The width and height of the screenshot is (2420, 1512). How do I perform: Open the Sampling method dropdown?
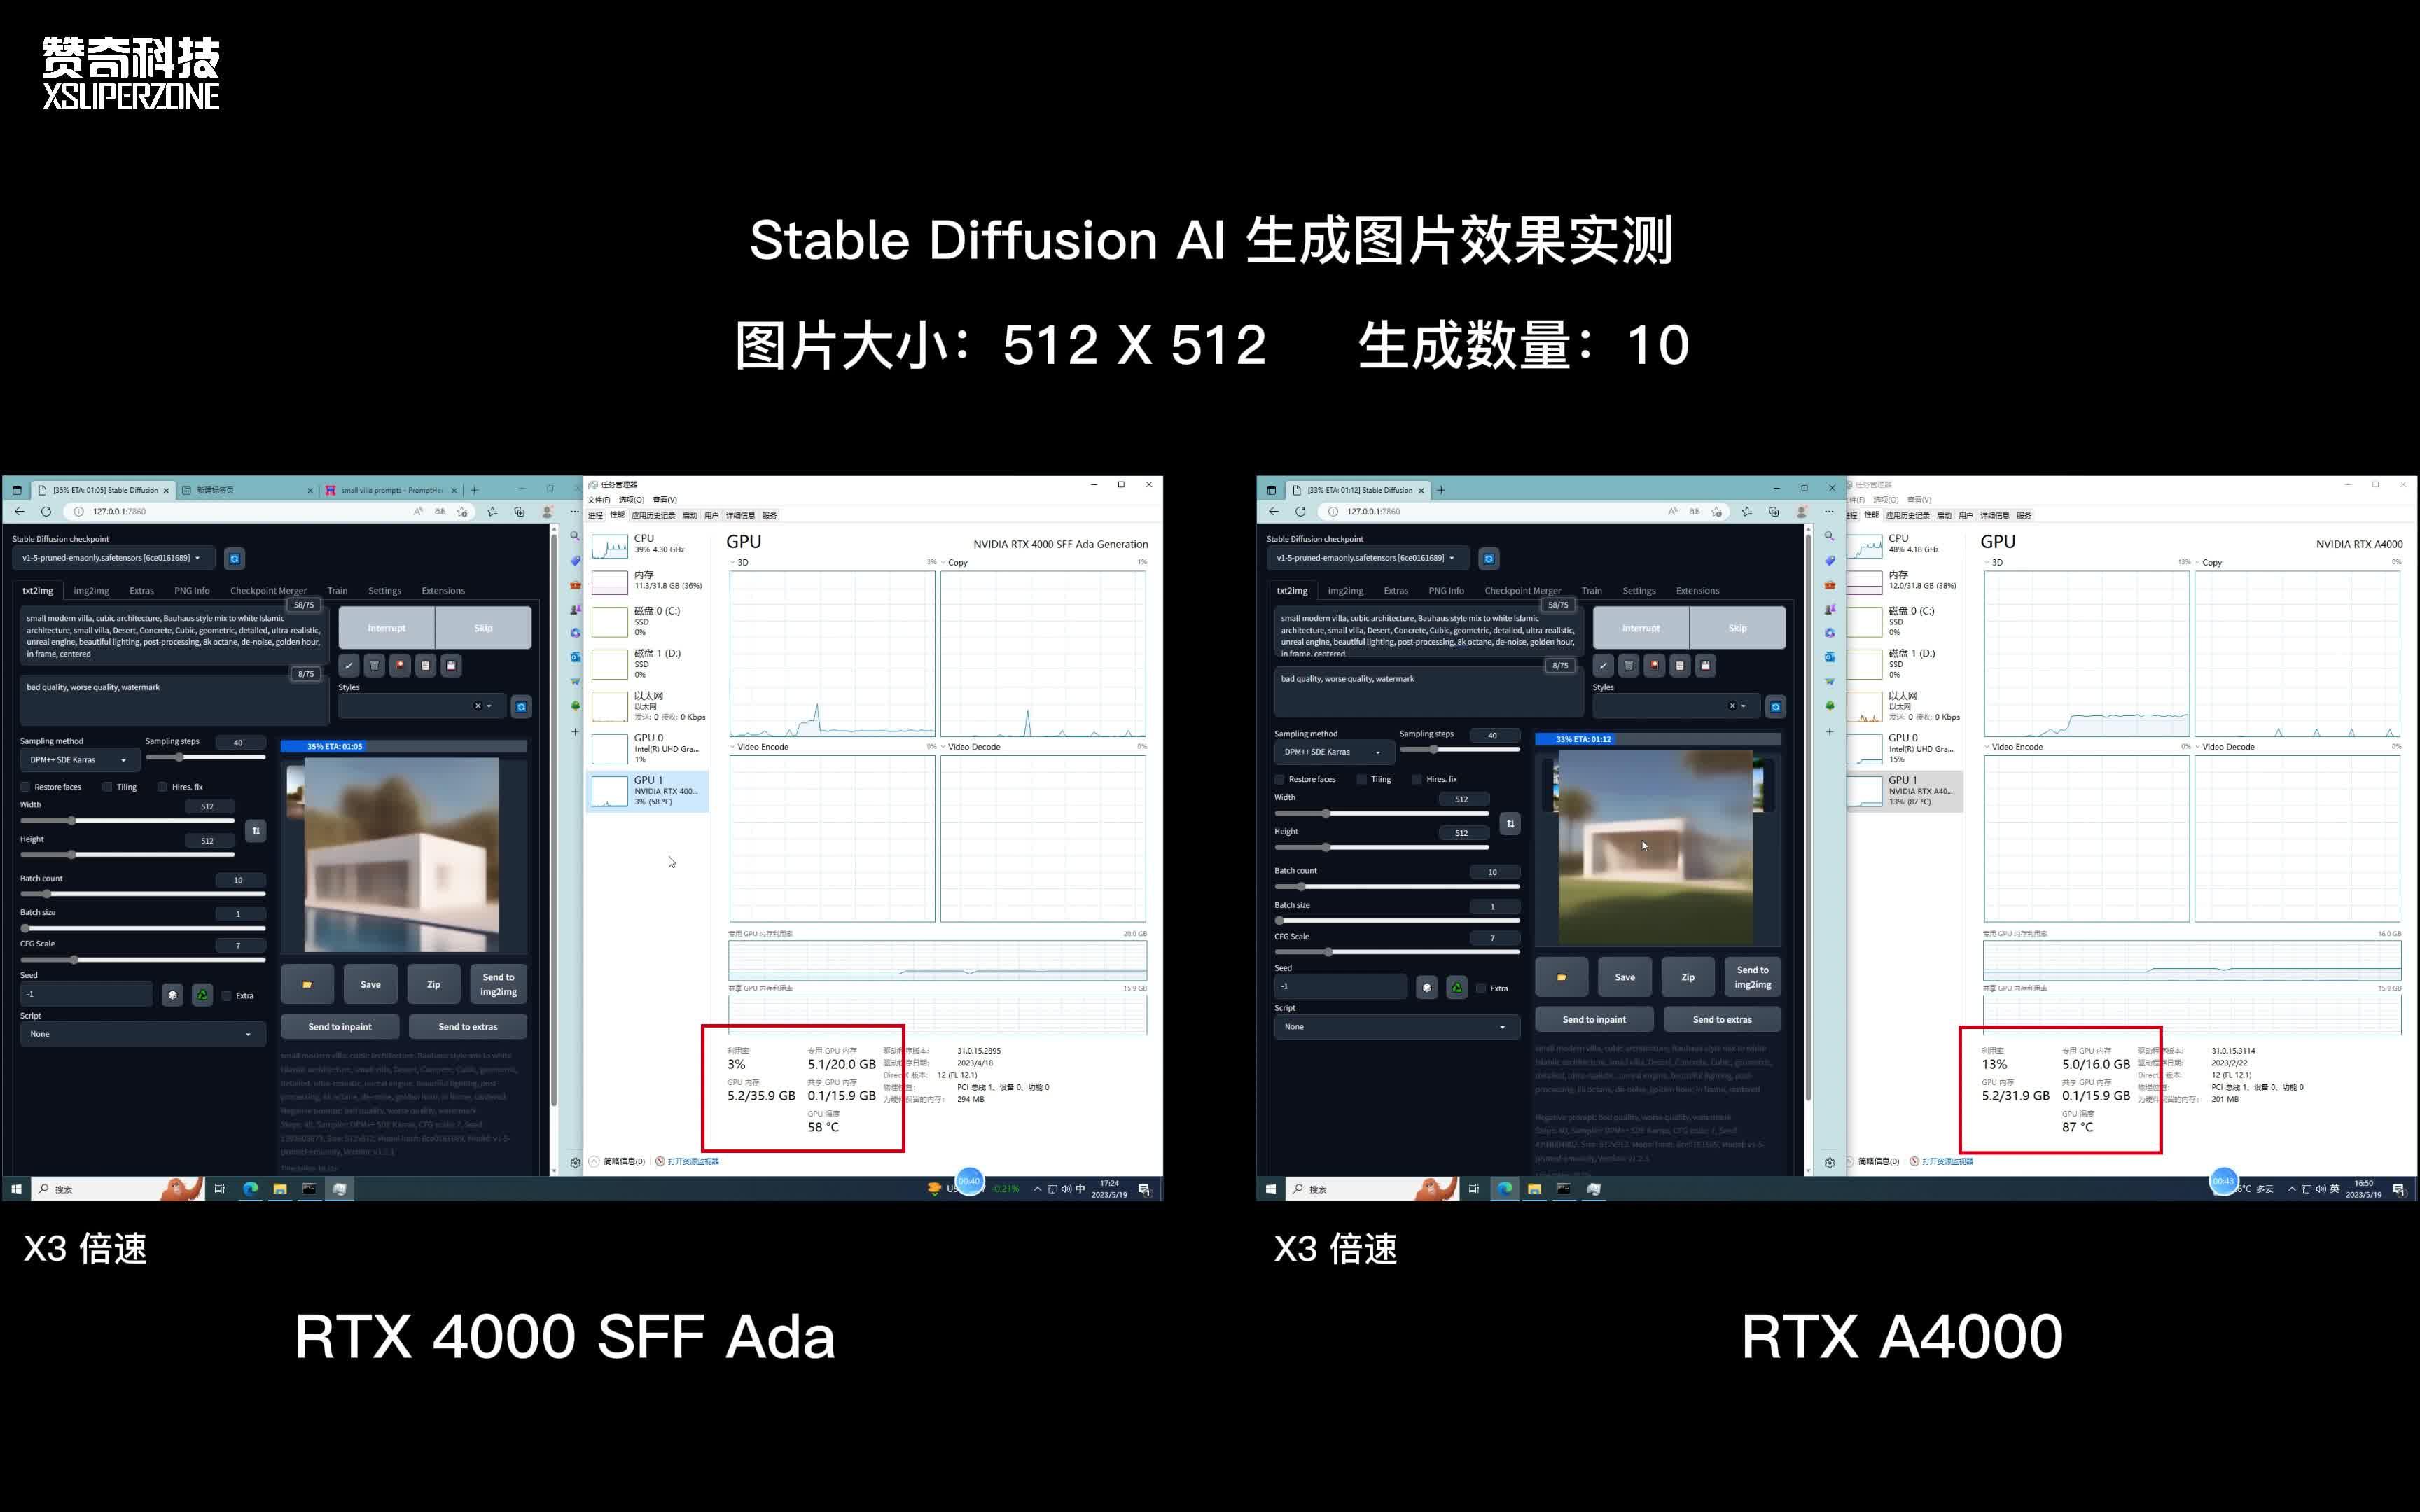click(x=78, y=760)
